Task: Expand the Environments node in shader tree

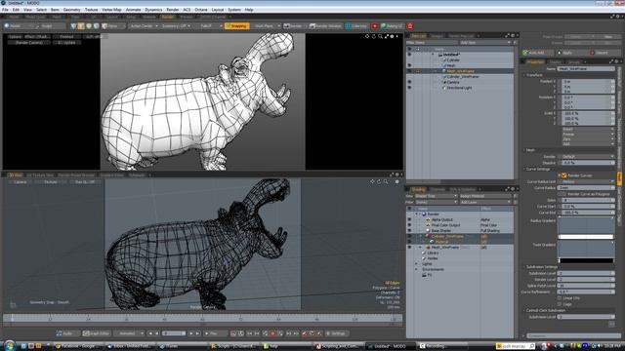Action: point(417,269)
